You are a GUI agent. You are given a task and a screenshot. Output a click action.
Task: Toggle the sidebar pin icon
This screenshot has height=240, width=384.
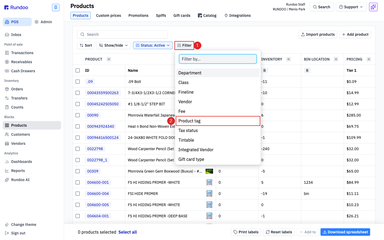click(x=56, y=7)
